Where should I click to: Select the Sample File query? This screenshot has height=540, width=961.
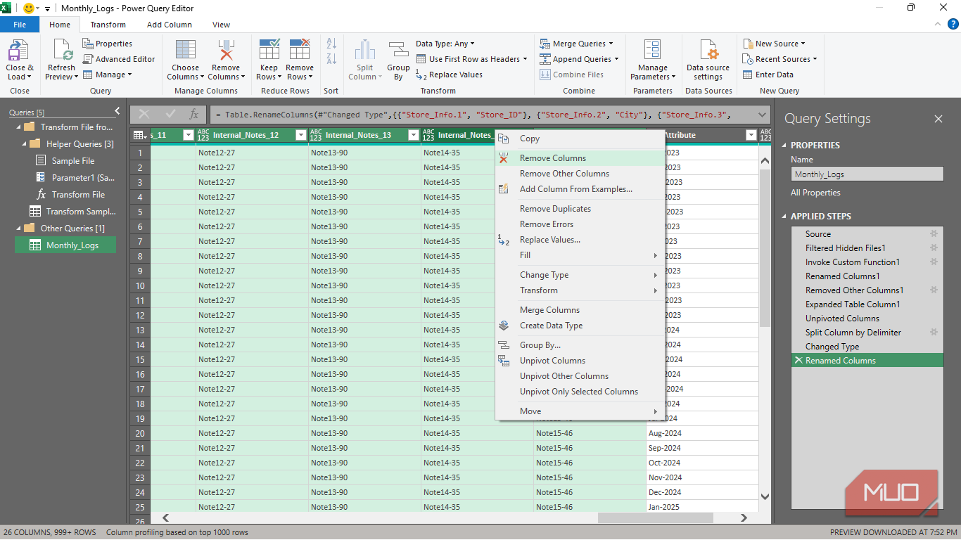(65, 161)
